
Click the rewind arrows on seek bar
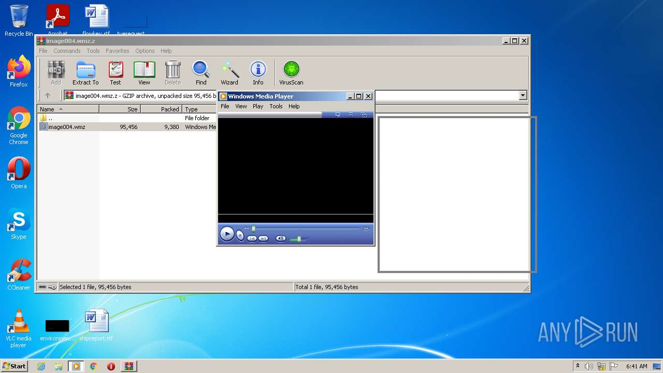point(247,228)
